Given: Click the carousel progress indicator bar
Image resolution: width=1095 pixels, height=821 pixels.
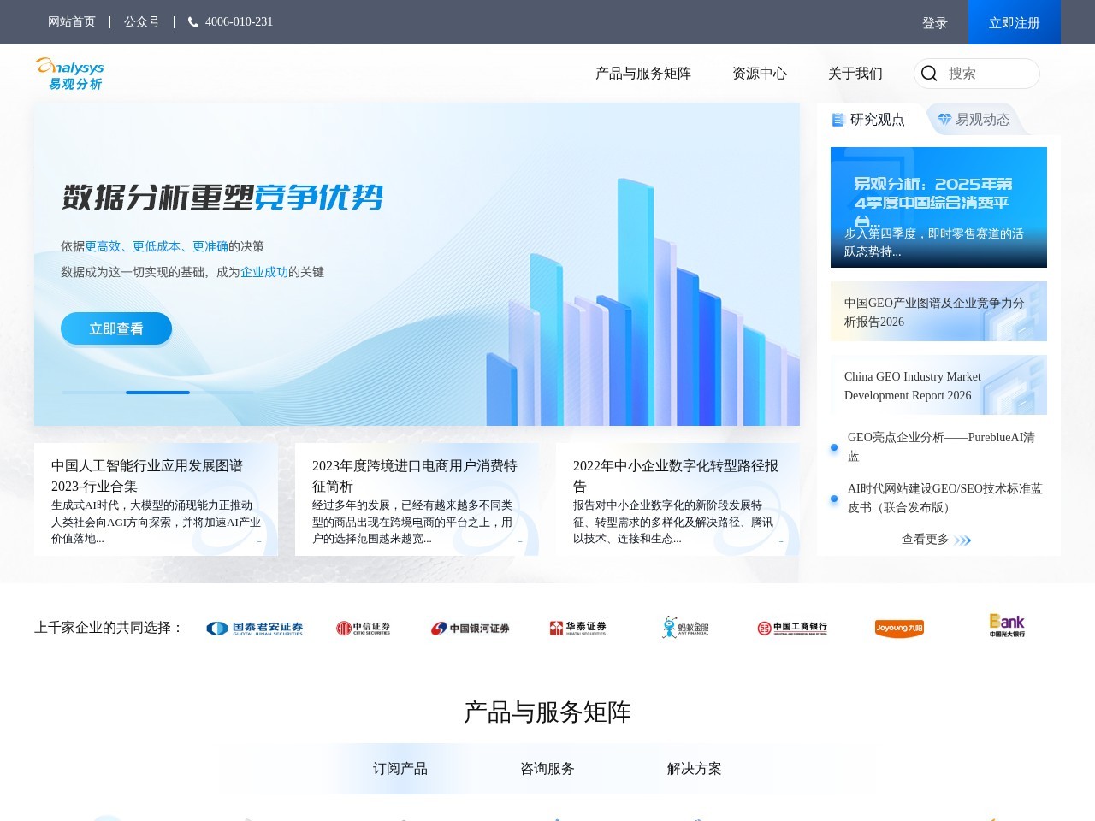Looking at the screenshot, I should [157, 393].
